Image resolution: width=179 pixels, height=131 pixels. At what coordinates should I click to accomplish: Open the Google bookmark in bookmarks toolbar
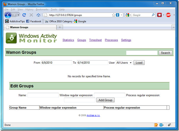click(80, 21)
